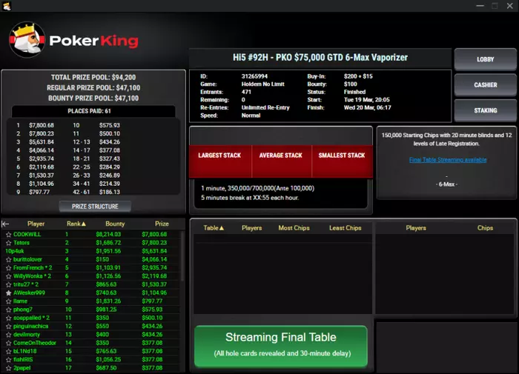Screen dimensions: 519x374
Task: Click Players header in right panel
Action: pos(416,228)
